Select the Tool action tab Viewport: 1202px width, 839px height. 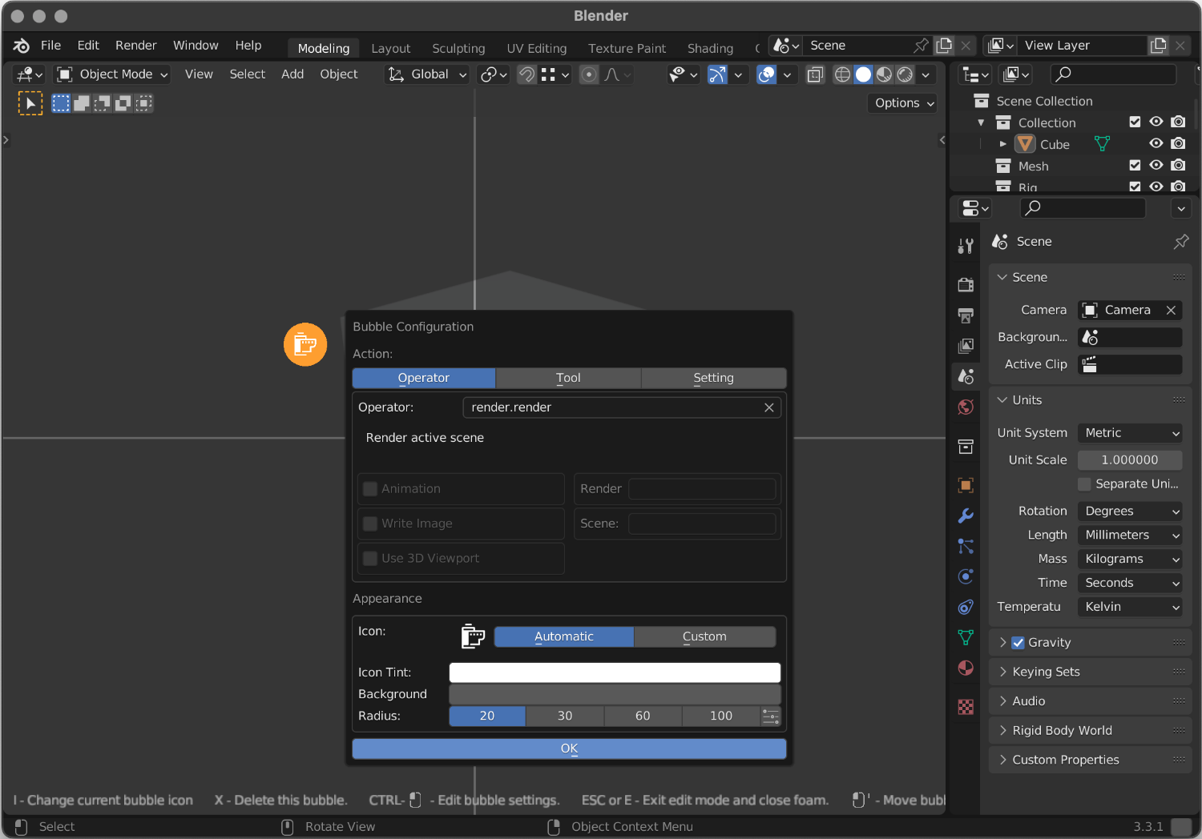tap(568, 378)
